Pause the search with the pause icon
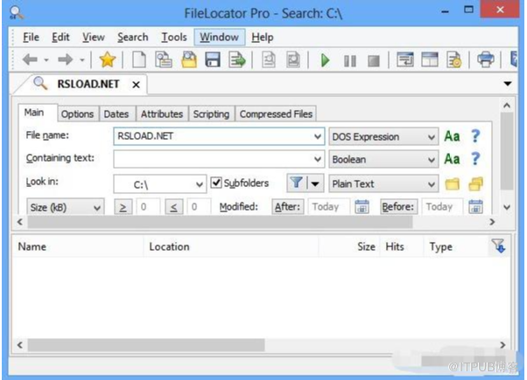 (350, 61)
